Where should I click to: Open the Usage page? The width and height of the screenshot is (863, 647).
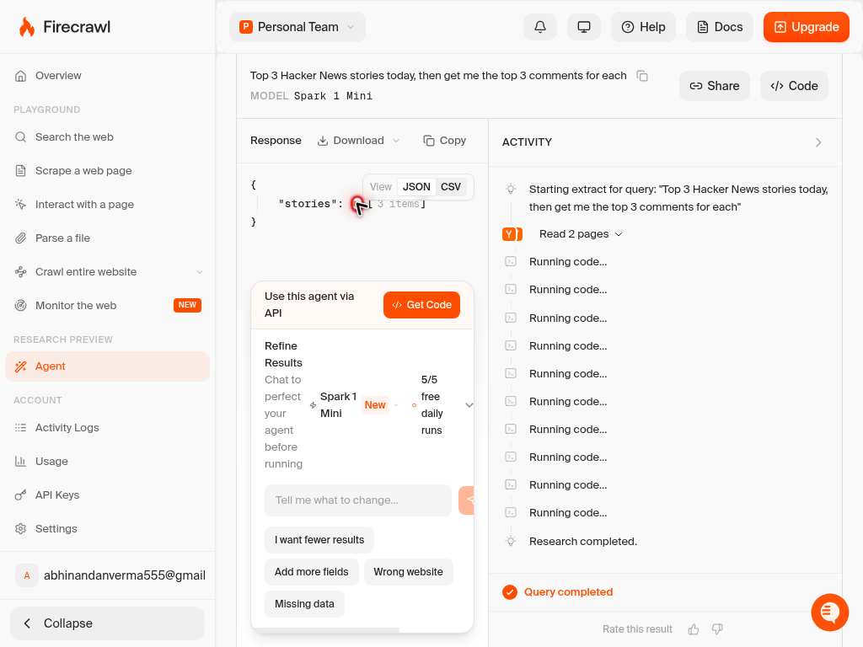pyautogui.click(x=107, y=461)
